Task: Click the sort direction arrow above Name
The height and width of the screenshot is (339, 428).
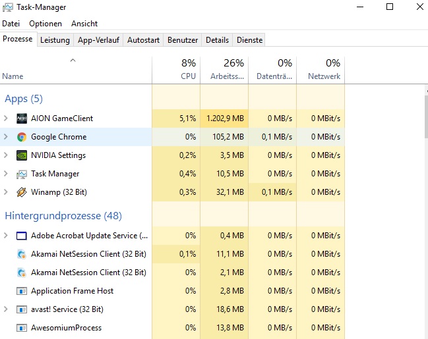Action: pos(73,60)
